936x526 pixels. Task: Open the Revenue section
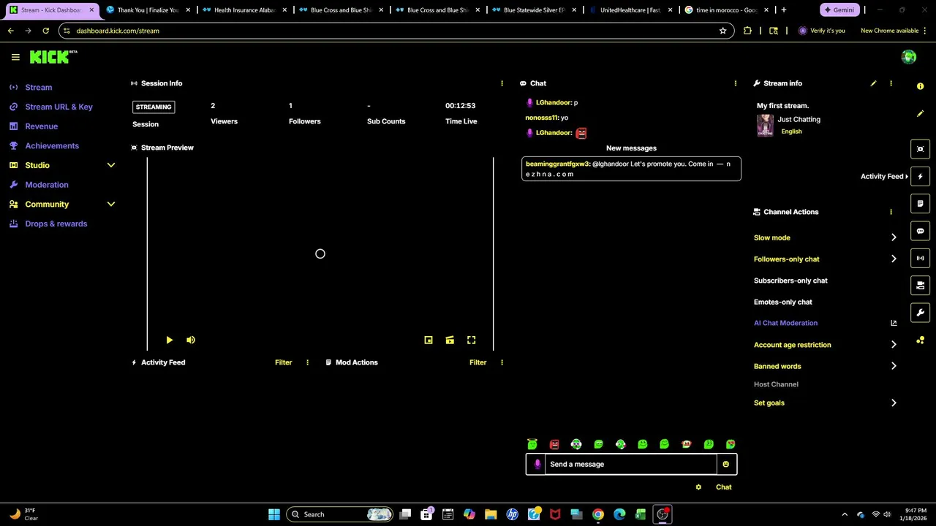pyautogui.click(x=41, y=126)
